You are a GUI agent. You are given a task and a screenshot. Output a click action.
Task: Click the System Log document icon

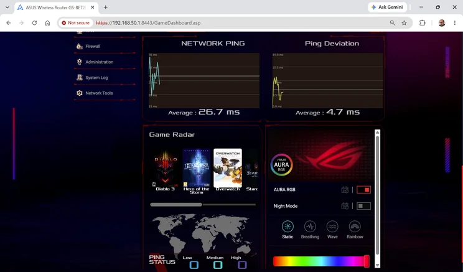pyautogui.click(x=80, y=77)
